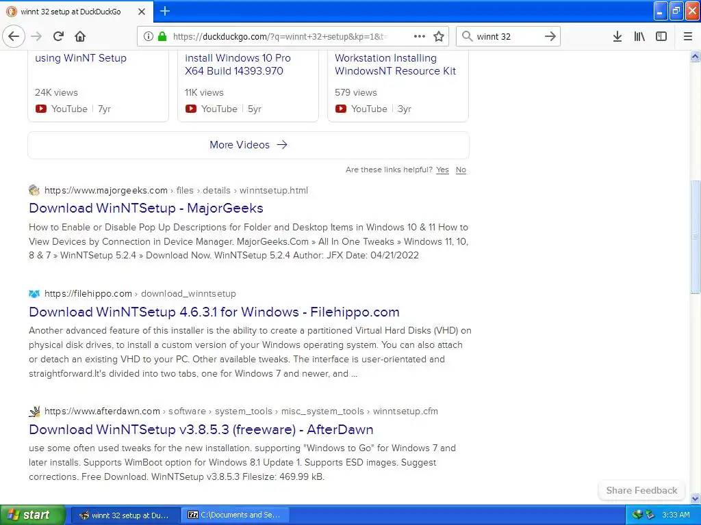Reload the current page
Screen dimensions: 701x525
click(x=59, y=37)
